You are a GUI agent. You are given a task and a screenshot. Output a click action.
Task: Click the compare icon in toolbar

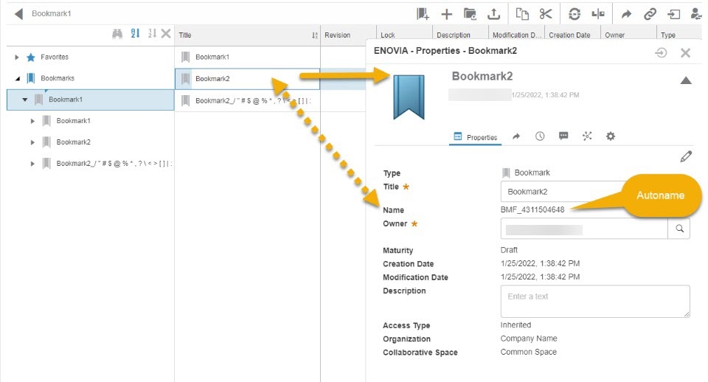point(598,14)
